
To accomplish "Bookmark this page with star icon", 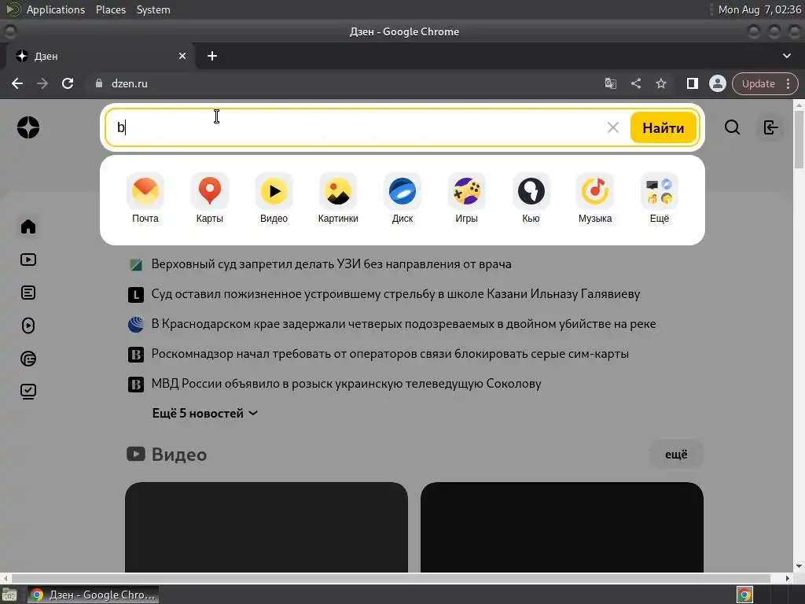I will click(660, 83).
